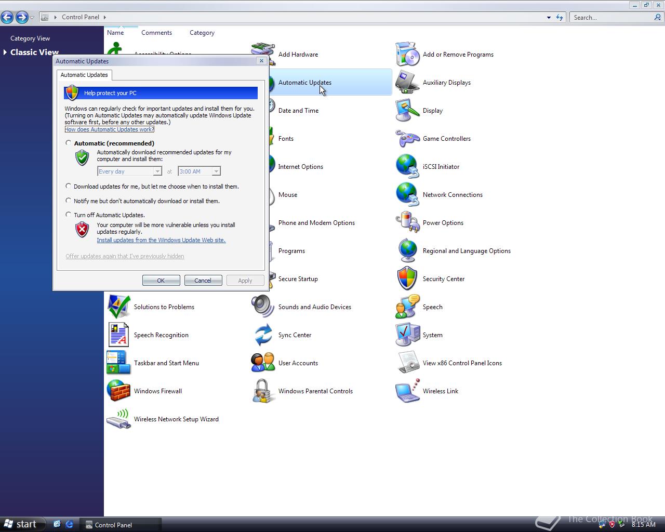
Task: Switch to Category View in sidebar
Action: coord(30,38)
